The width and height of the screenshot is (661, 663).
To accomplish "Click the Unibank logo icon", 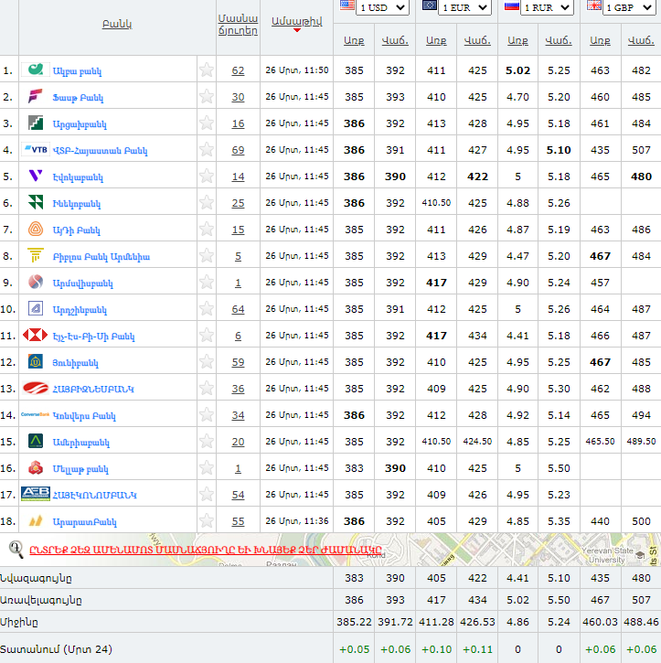I will [x=36, y=362].
